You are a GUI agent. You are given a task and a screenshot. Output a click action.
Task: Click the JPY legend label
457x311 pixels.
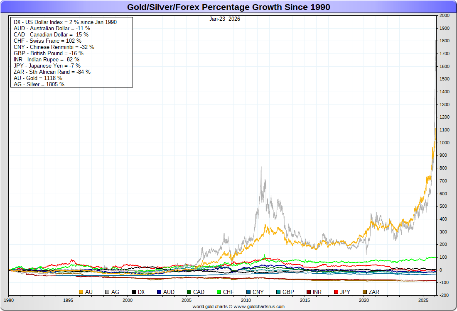pyautogui.click(x=345, y=292)
